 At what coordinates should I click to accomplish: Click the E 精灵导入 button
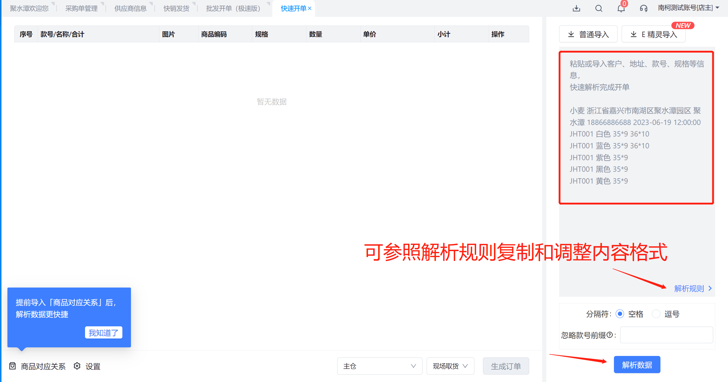coord(653,34)
